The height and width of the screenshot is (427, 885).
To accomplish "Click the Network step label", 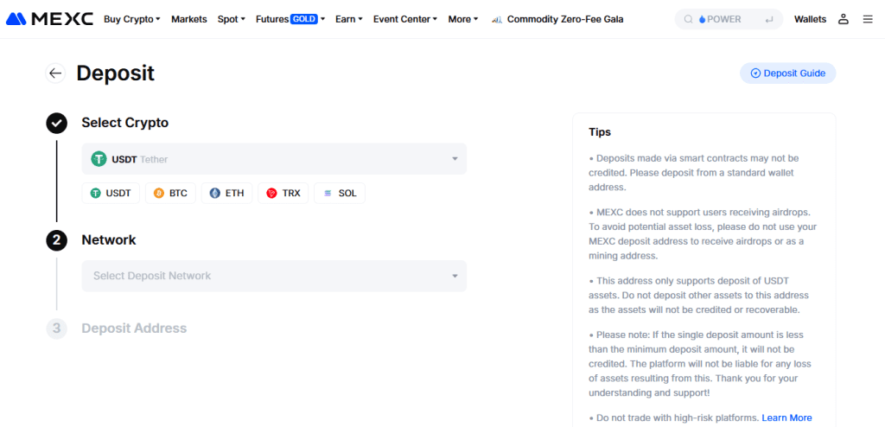I will 109,240.
